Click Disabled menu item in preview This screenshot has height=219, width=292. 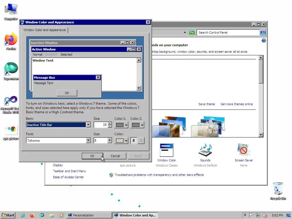[x=51, y=54]
